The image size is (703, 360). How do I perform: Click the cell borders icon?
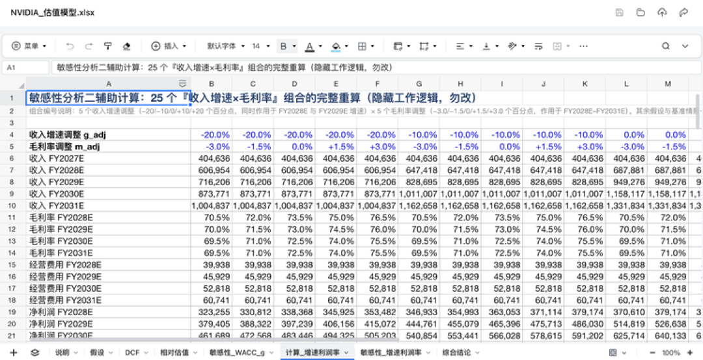click(362, 46)
